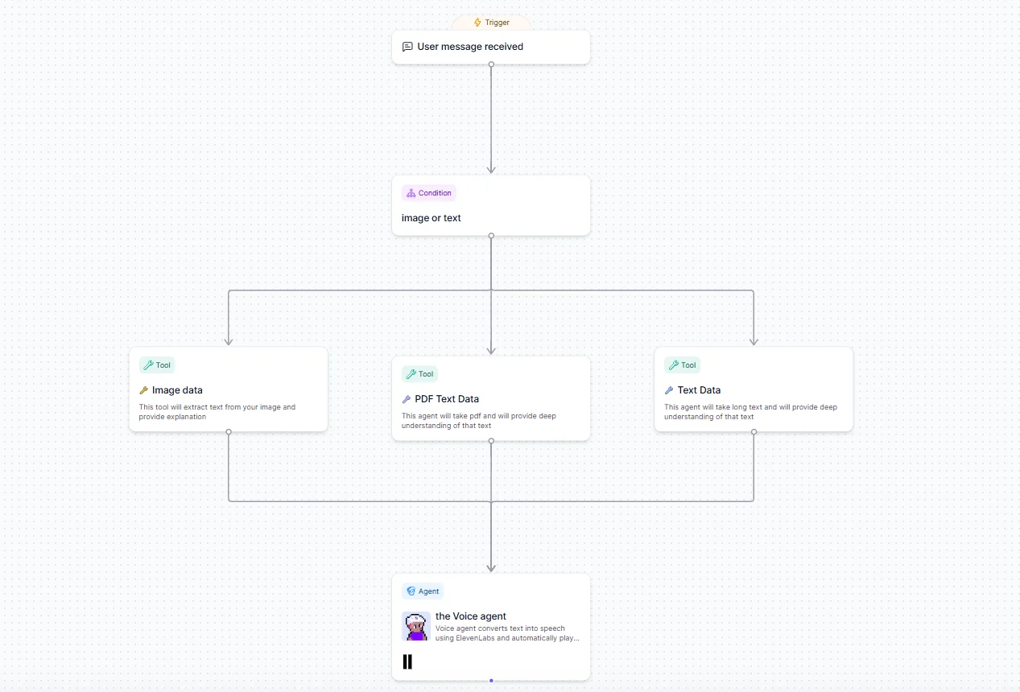Select the PDF Text Data node title
Viewport: 1020px width, 692px height.
point(447,399)
